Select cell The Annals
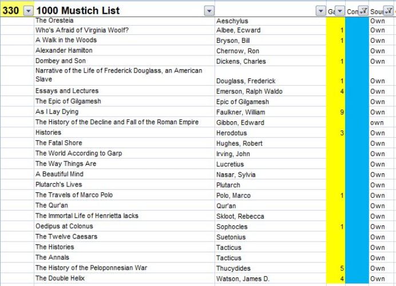 click(x=124, y=257)
